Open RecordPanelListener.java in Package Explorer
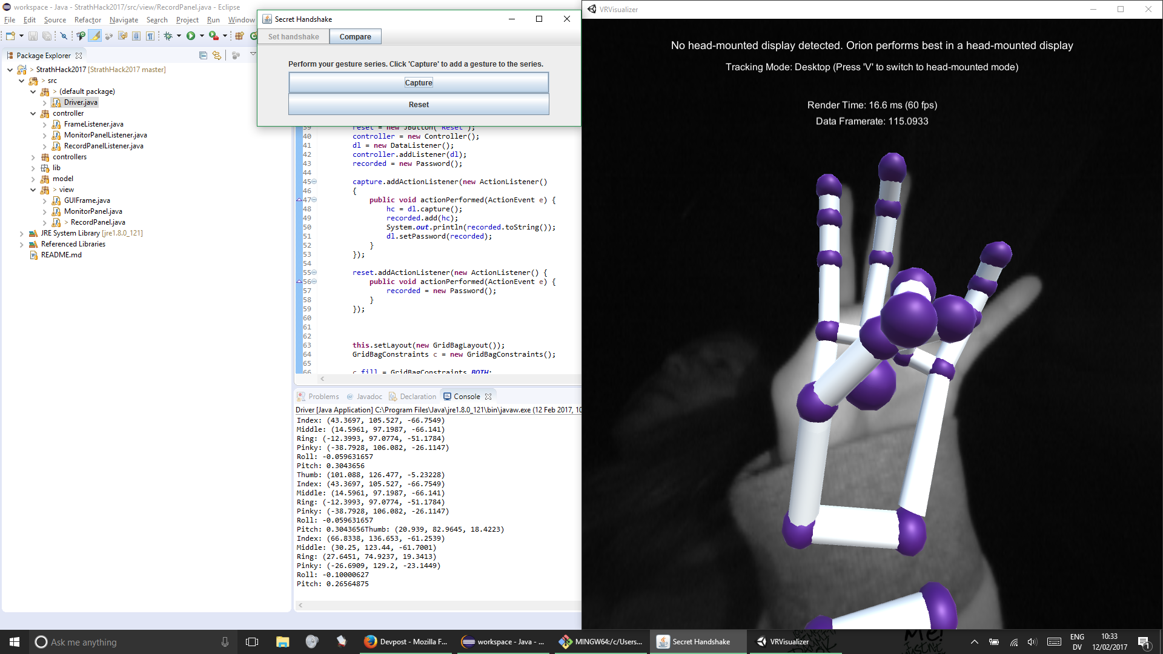Image resolution: width=1163 pixels, height=654 pixels. coord(104,146)
